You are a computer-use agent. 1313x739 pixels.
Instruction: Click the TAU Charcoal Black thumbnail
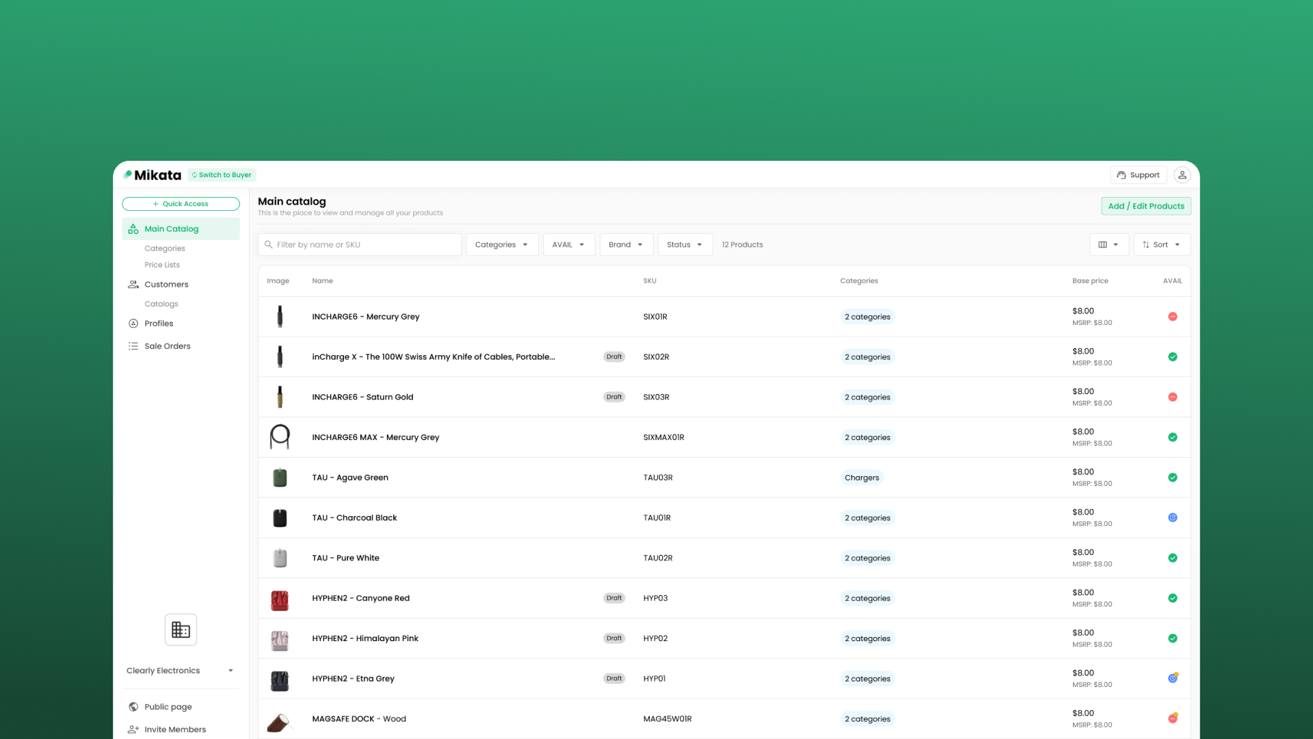280,518
